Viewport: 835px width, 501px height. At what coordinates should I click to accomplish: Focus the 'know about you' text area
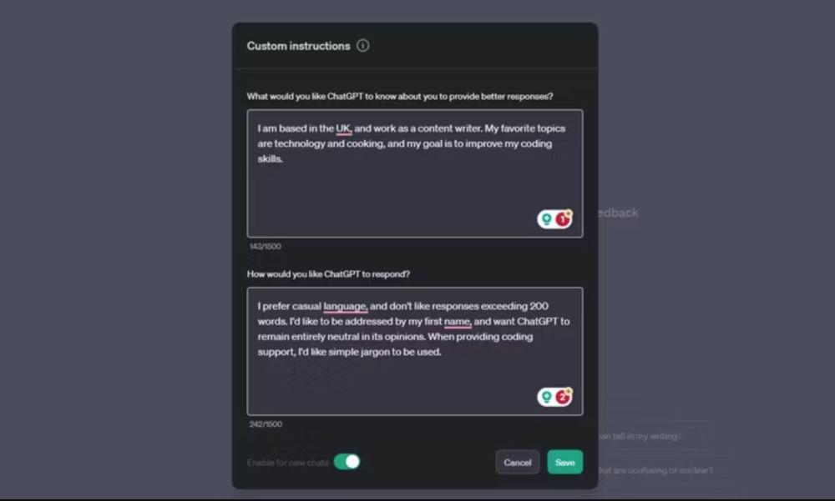pyautogui.click(x=415, y=173)
